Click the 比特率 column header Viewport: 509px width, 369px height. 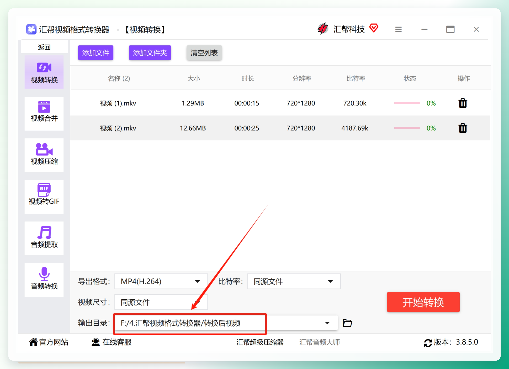356,78
